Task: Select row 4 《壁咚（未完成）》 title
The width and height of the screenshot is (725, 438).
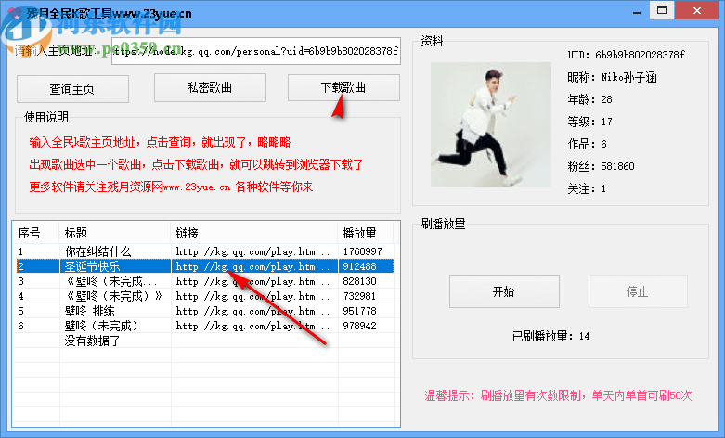Action: 113,296
